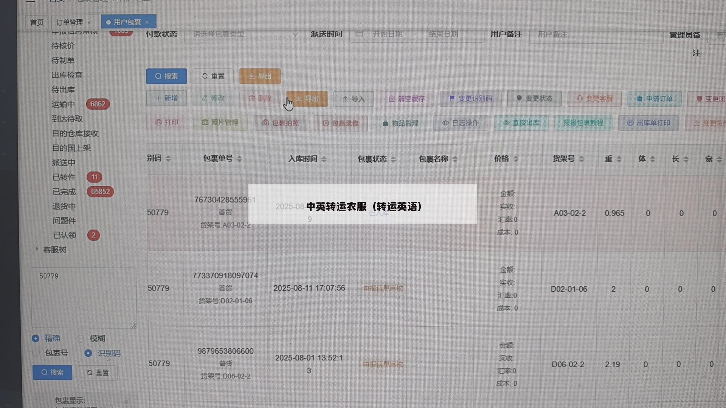
Task: Click 变更状态 button
Action: [534, 99]
